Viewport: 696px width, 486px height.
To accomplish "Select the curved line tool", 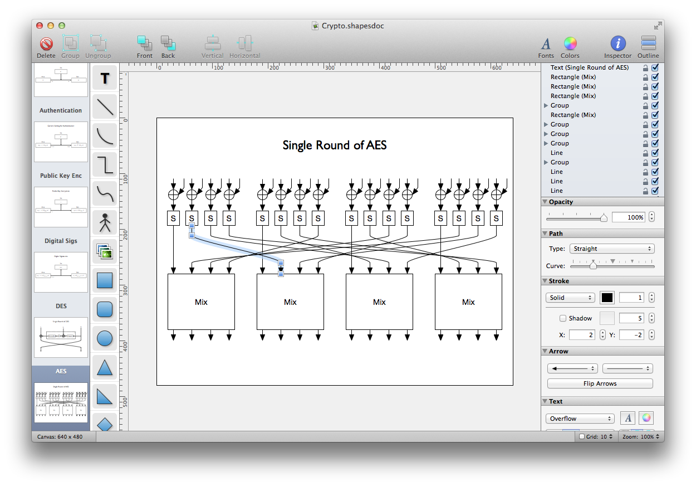I will (104, 135).
